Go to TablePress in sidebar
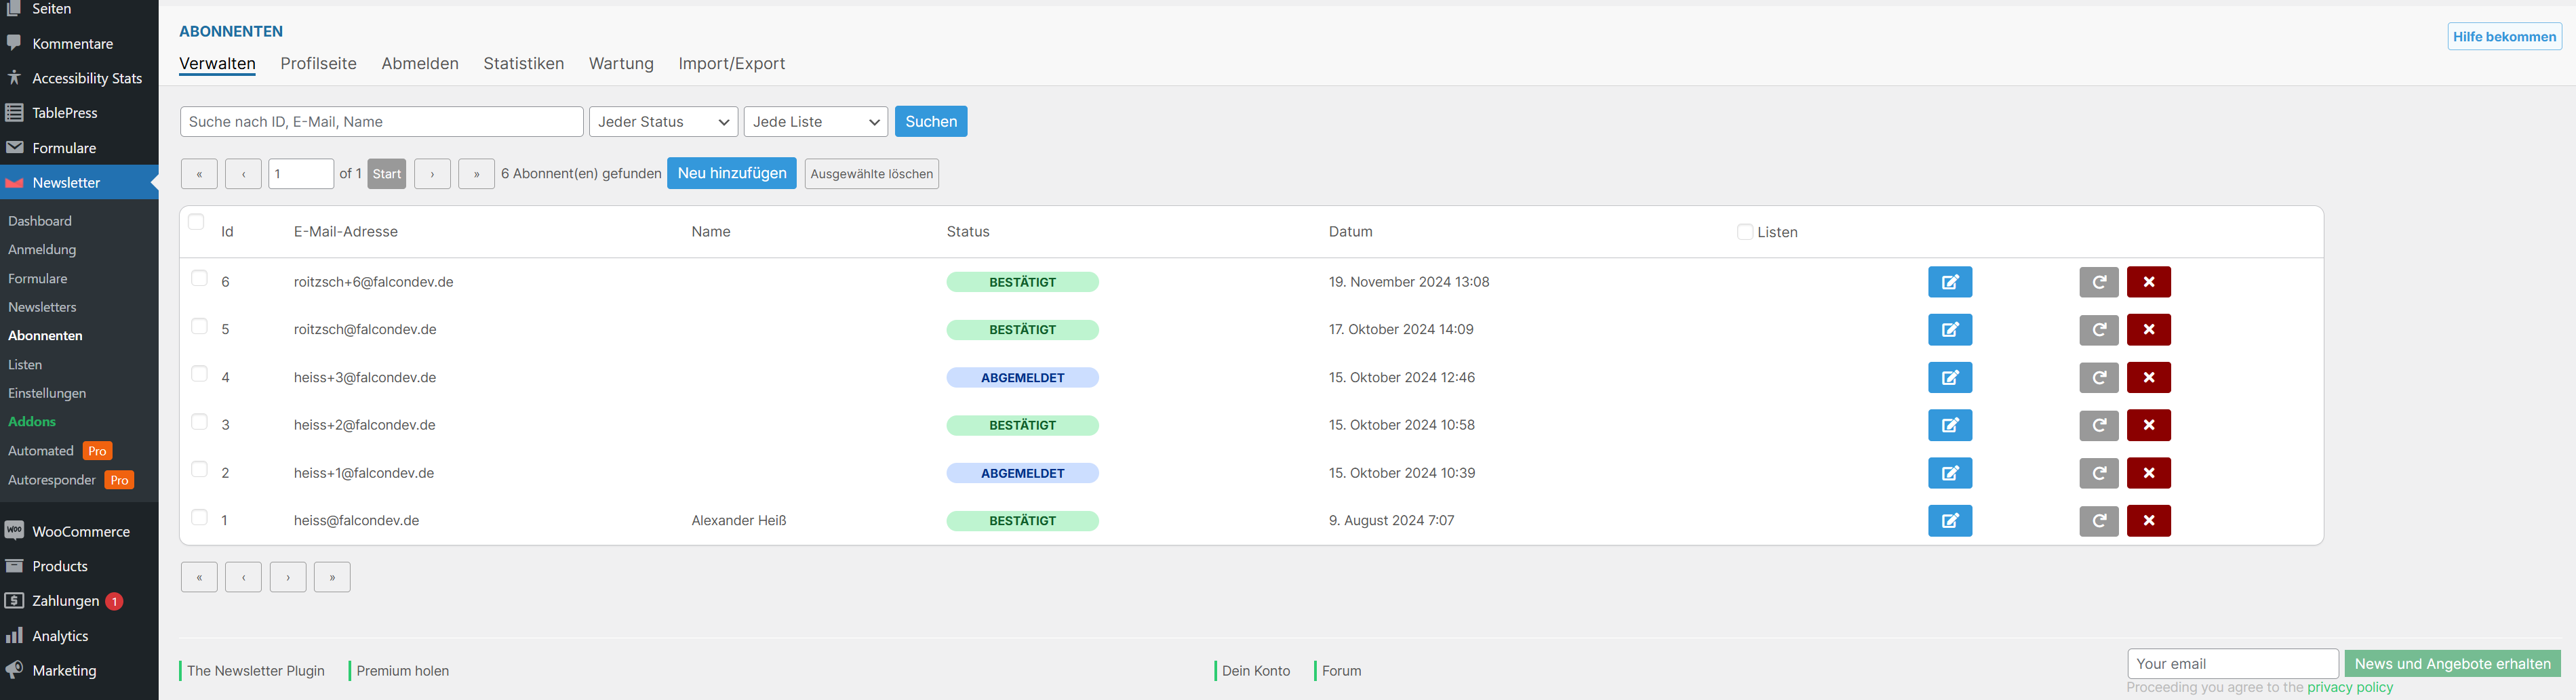 64,113
